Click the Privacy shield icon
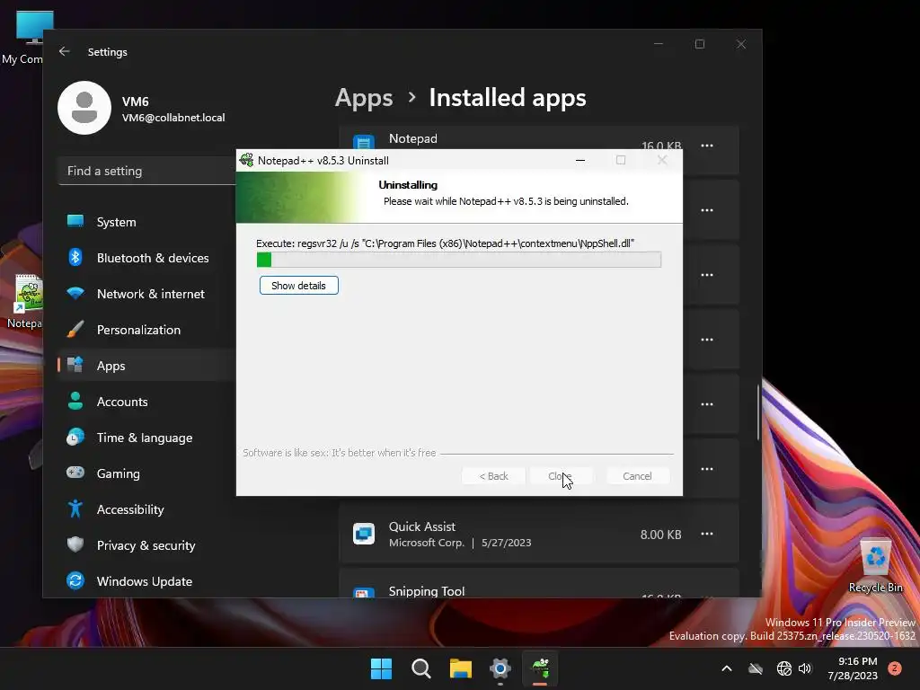Image resolution: width=920 pixels, height=690 pixels. point(75,544)
